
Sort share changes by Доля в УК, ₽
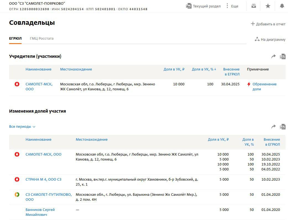pos(218,139)
